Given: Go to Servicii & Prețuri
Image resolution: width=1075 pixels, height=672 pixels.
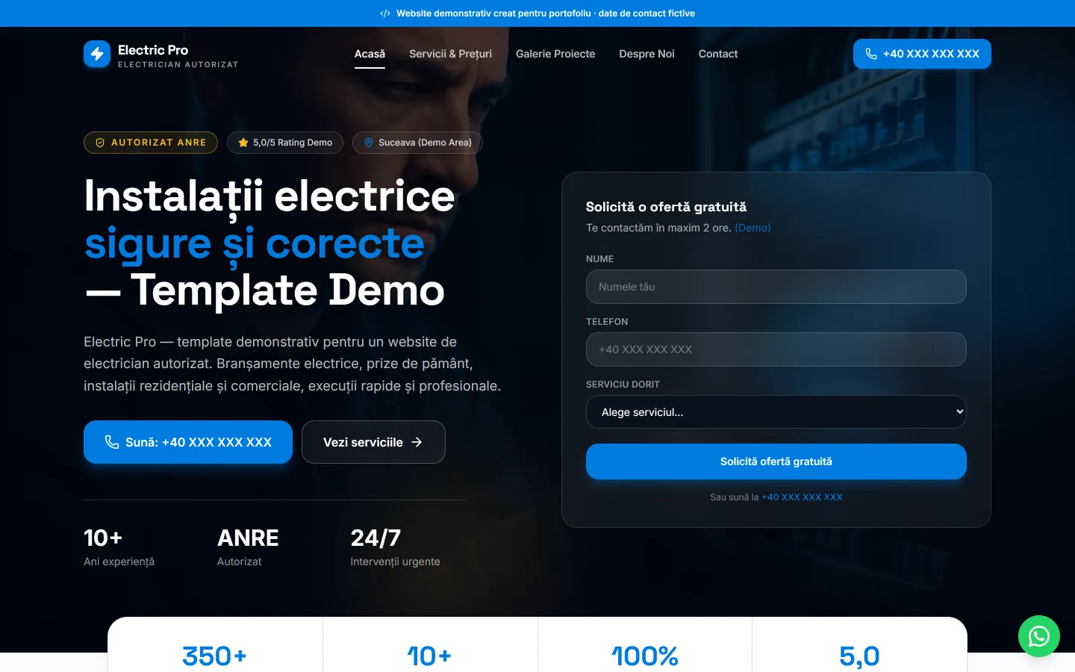Looking at the screenshot, I should [450, 54].
